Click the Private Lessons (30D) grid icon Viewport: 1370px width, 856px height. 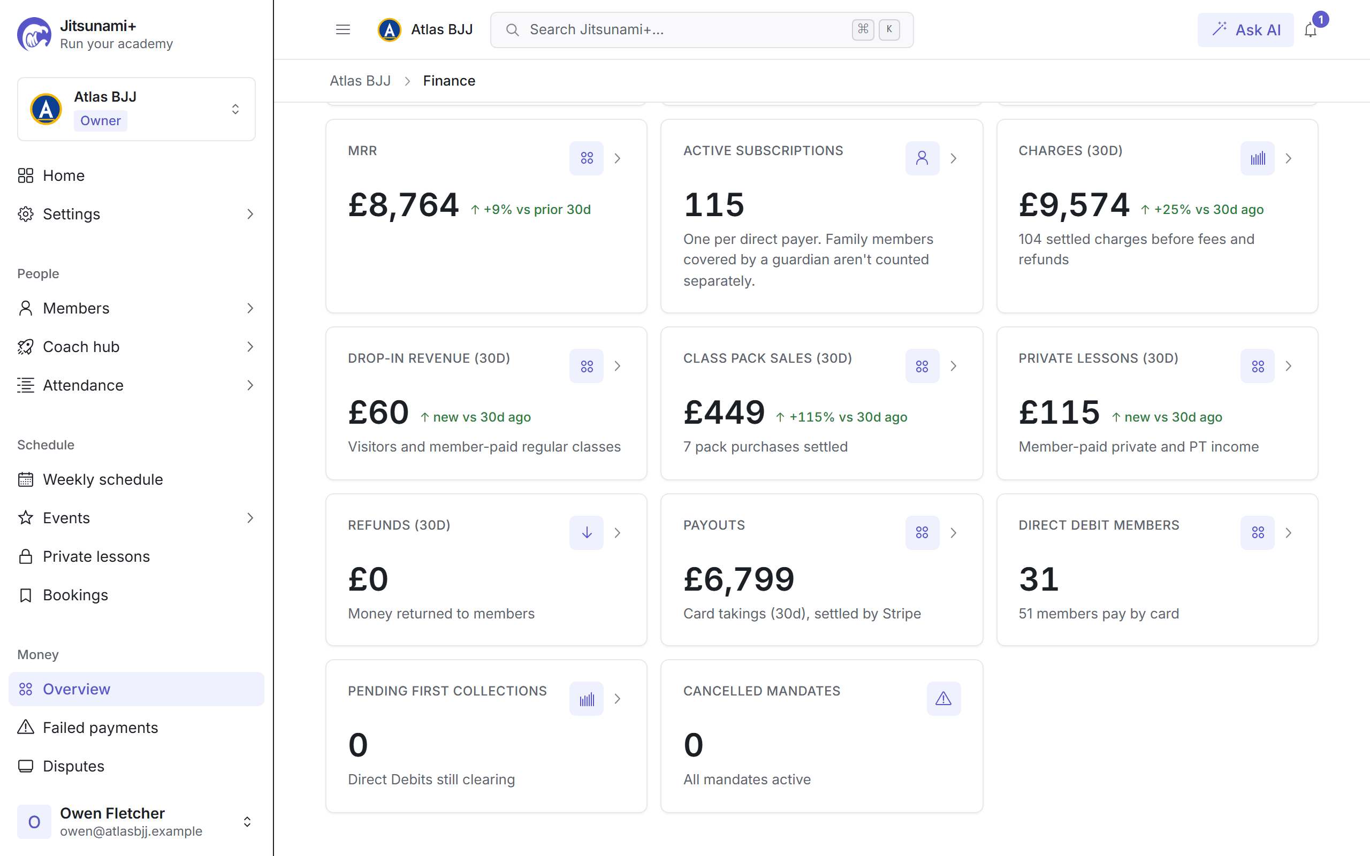(x=1257, y=366)
